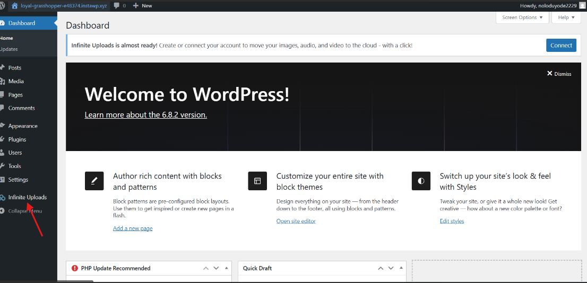Click the Media icon in sidebar
This screenshot has height=283, width=587.
[x=2, y=82]
